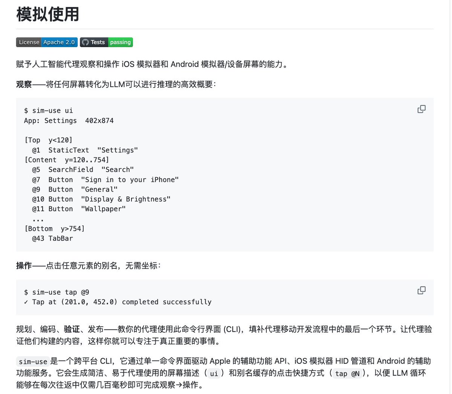This screenshot has width=452, height=394.
Task: Click the @7 Button "Sign in to your iPhone" line
Action: click(105, 179)
